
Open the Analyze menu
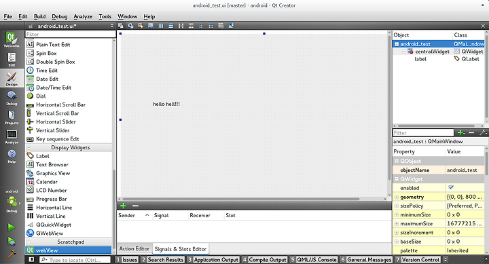click(x=83, y=16)
